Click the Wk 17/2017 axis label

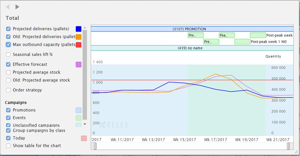(x=216, y=140)
